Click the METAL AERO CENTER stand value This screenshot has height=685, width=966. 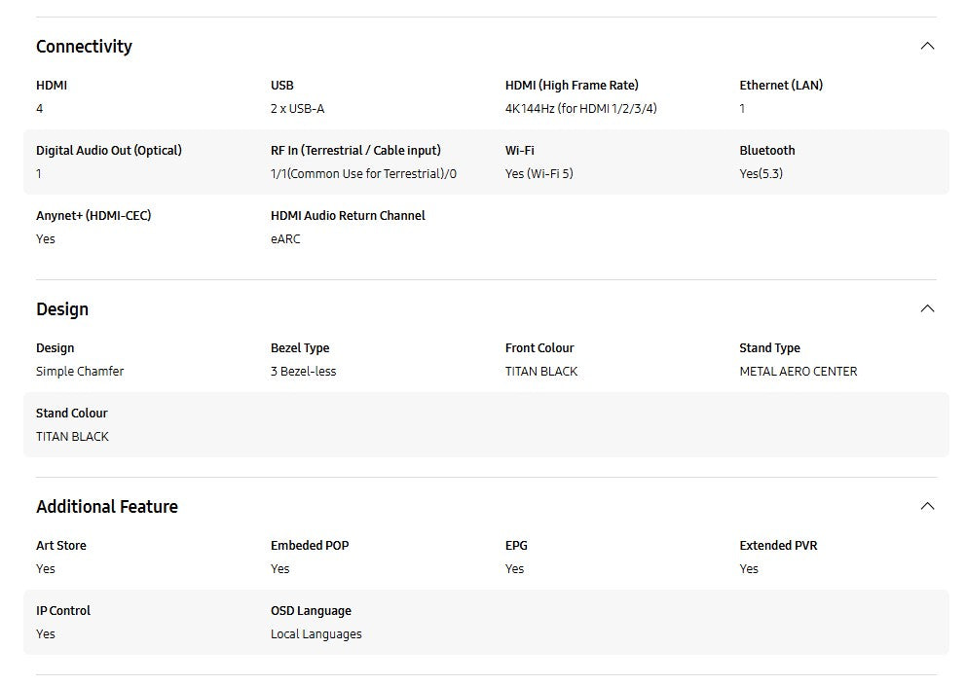[x=799, y=372]
